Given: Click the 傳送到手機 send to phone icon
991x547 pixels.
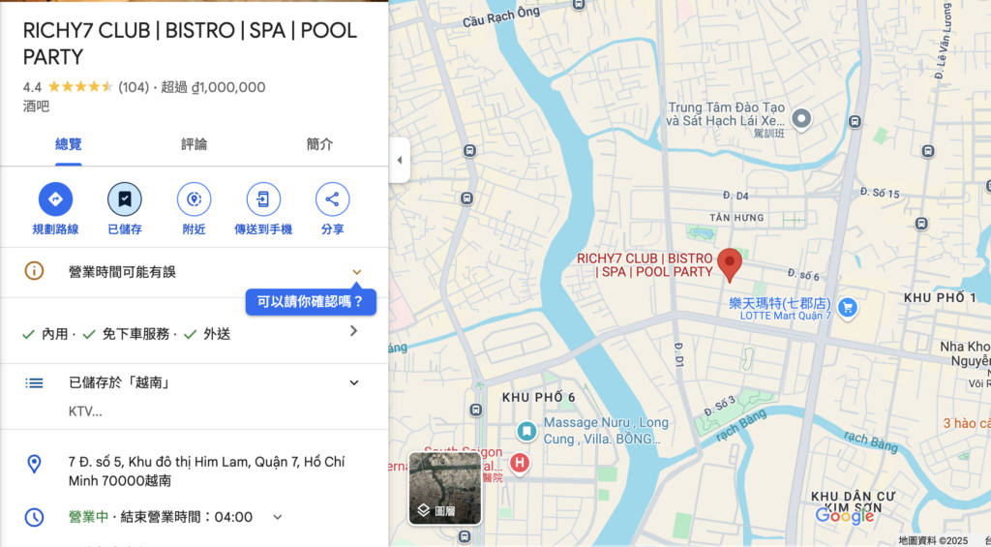Looking at the screenshot, I should (x=263, y=199).
